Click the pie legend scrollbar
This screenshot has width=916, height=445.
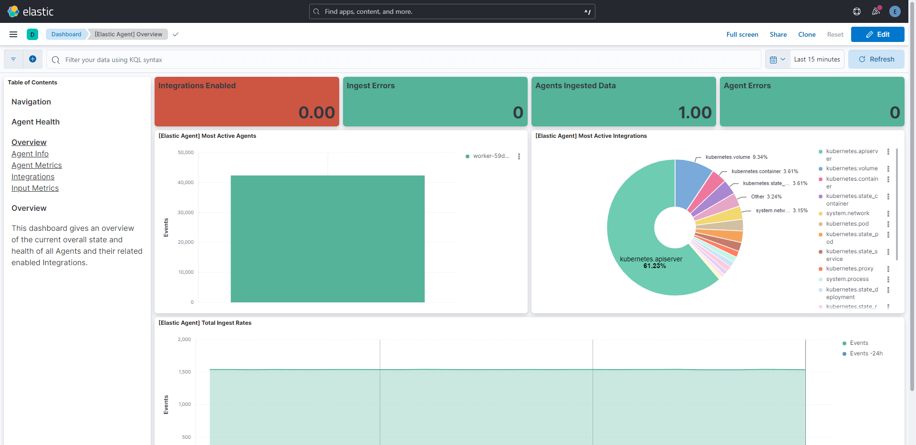click(x=897, y=204)
